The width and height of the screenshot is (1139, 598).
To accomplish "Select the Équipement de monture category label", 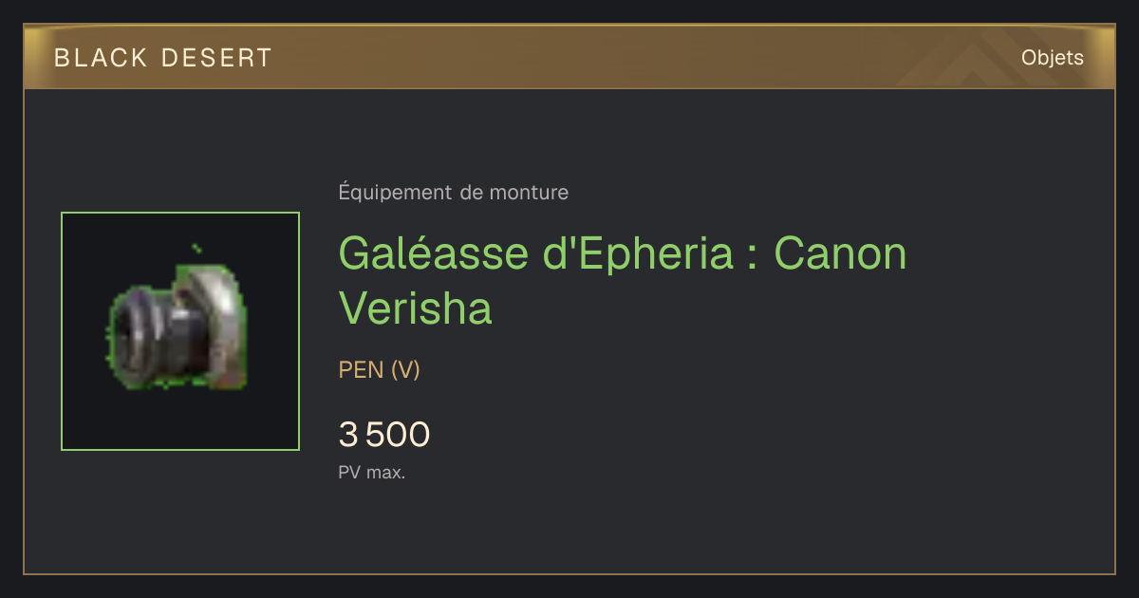I will (454, 193).
